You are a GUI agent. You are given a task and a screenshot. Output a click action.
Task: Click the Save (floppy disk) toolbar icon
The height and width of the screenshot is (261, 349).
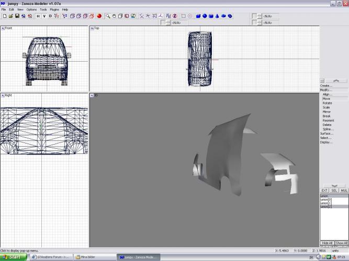pos(17,16)
